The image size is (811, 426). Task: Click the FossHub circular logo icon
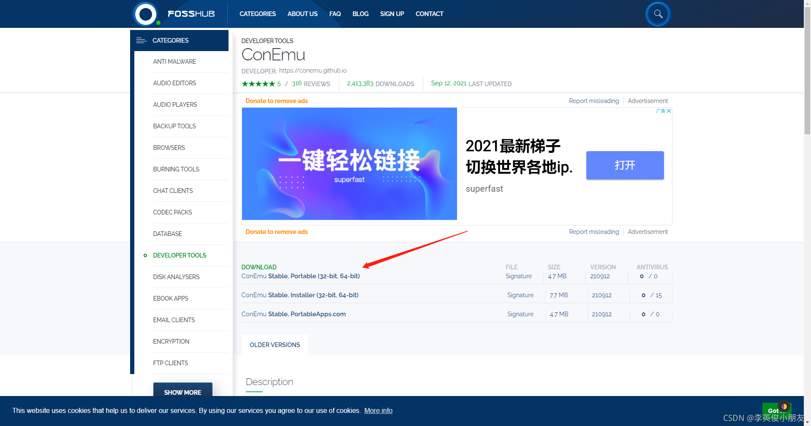146,14
